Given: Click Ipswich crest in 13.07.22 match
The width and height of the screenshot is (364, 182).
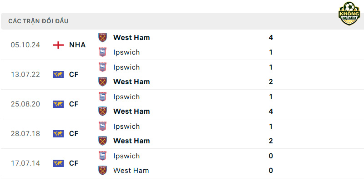Looking at the screenshot, I should (x=102, y=67).
